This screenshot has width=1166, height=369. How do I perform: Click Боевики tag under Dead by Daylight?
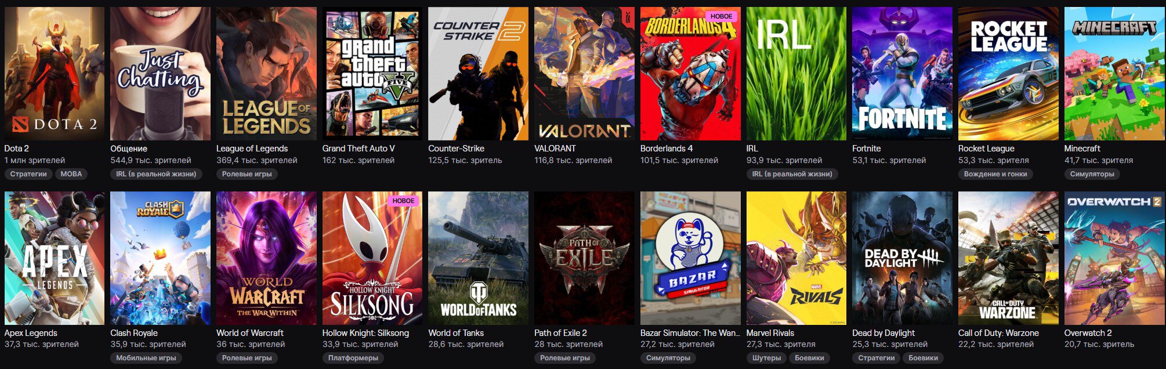pos(924,358)
